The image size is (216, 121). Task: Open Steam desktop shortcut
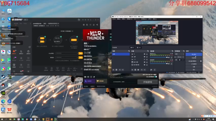coord(3,77)
